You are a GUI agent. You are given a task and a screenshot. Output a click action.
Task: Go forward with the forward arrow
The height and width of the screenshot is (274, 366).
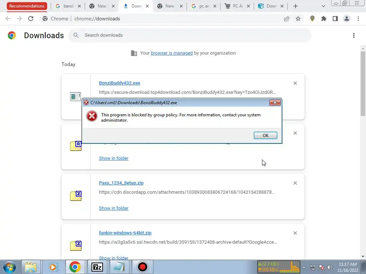(x=19, y=19)
